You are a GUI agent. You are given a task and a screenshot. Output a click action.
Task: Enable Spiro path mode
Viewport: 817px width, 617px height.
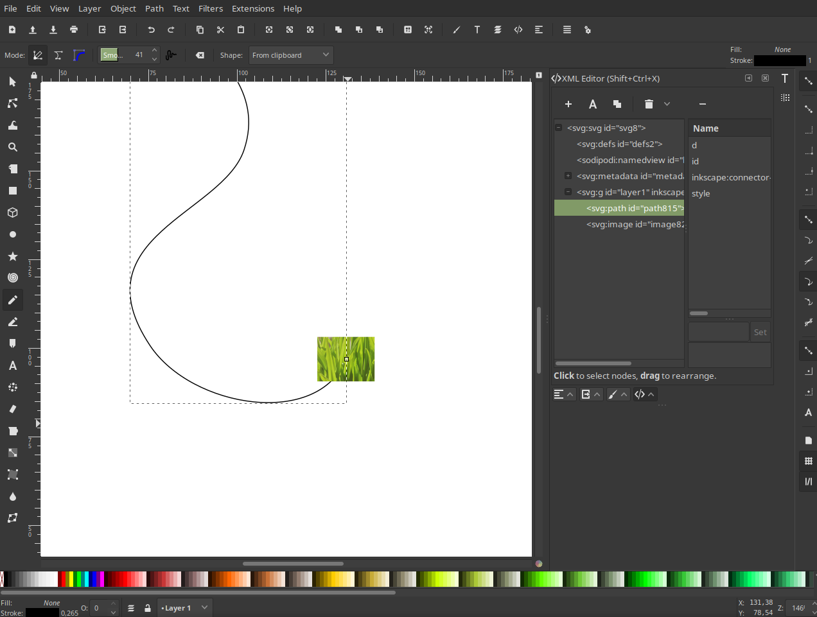click(58, 55)
